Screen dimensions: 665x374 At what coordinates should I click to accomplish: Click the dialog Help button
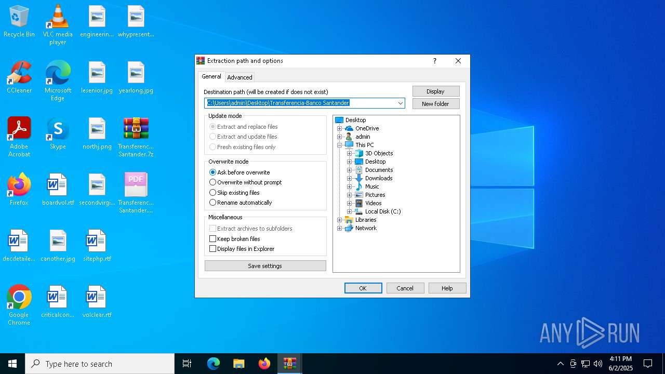[447, 288]
